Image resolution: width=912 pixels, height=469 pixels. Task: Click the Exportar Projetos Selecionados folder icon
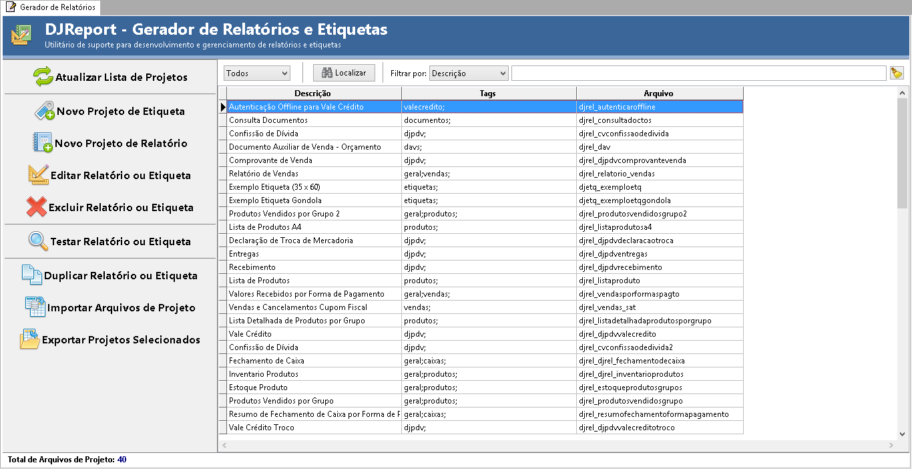pos(29,339)
